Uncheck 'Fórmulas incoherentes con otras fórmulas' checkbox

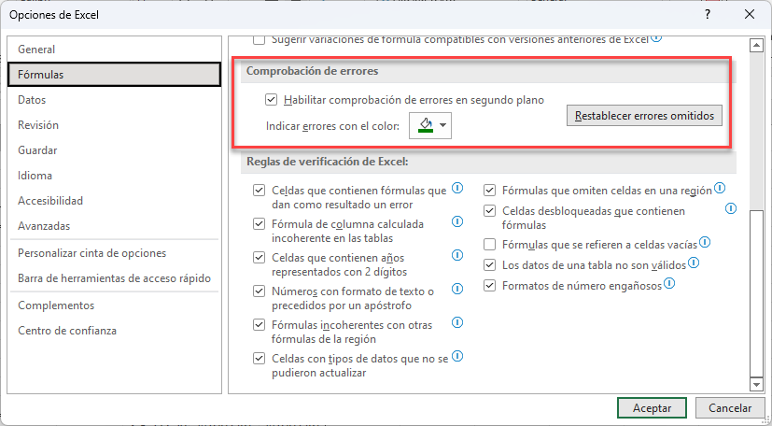pyautogui.click(x=259, y=325)
